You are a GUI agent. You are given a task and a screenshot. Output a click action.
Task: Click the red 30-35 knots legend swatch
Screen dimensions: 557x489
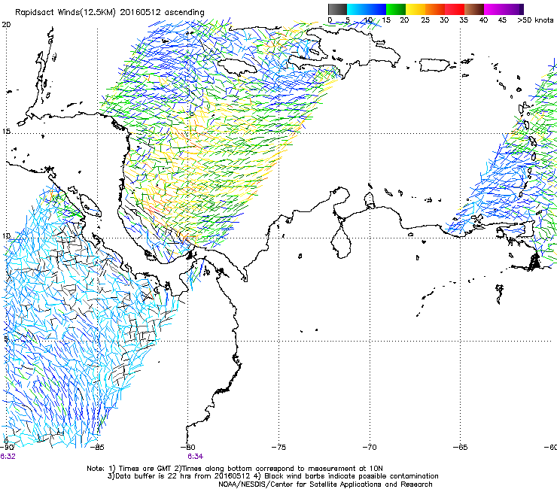pyautogui.click(x=455, y=9)
